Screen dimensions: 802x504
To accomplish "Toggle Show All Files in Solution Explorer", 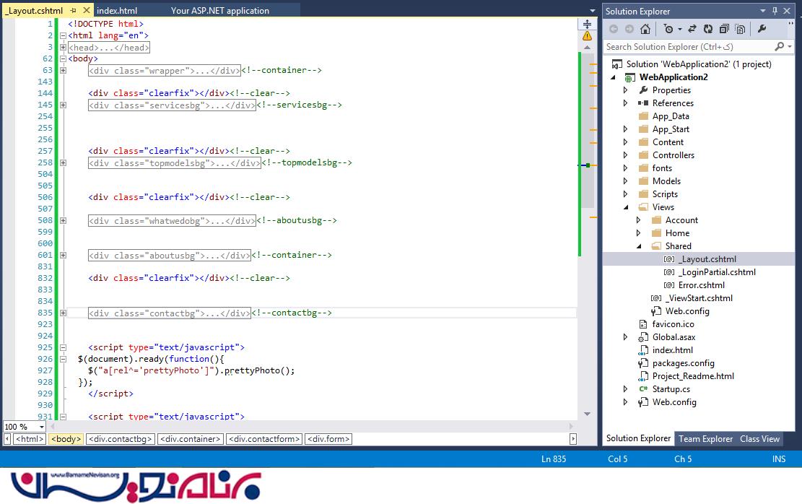I will coord(740,29).
